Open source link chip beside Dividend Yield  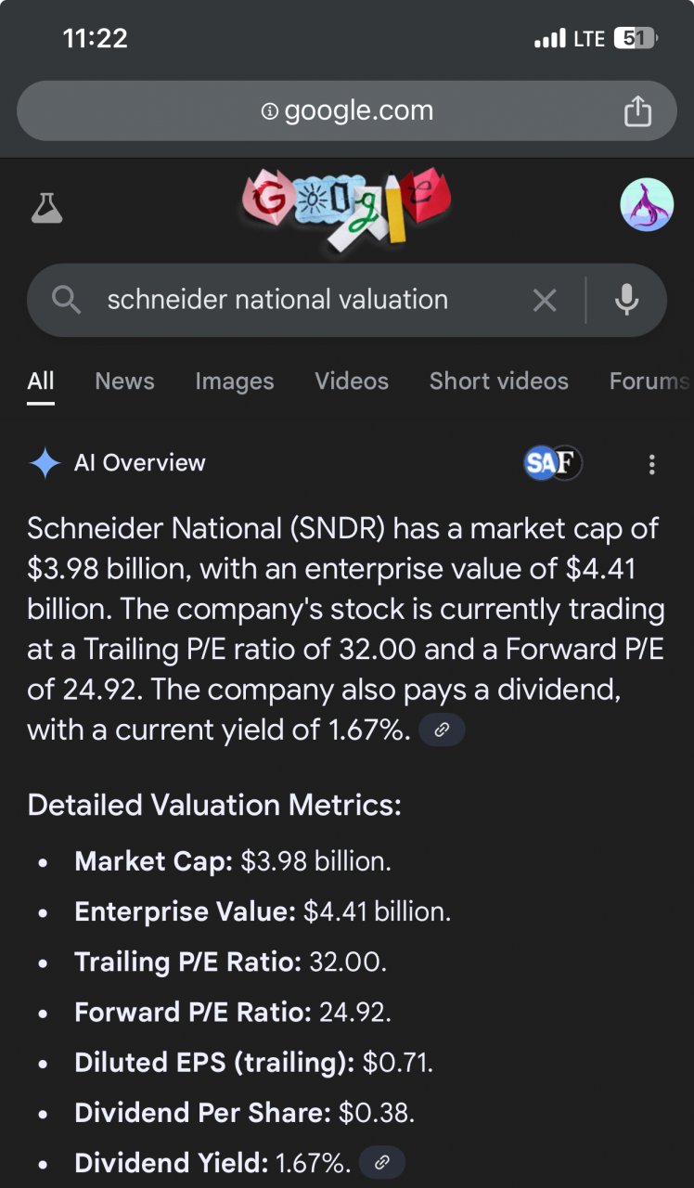pyautogui.click(x=382, y=1162)
